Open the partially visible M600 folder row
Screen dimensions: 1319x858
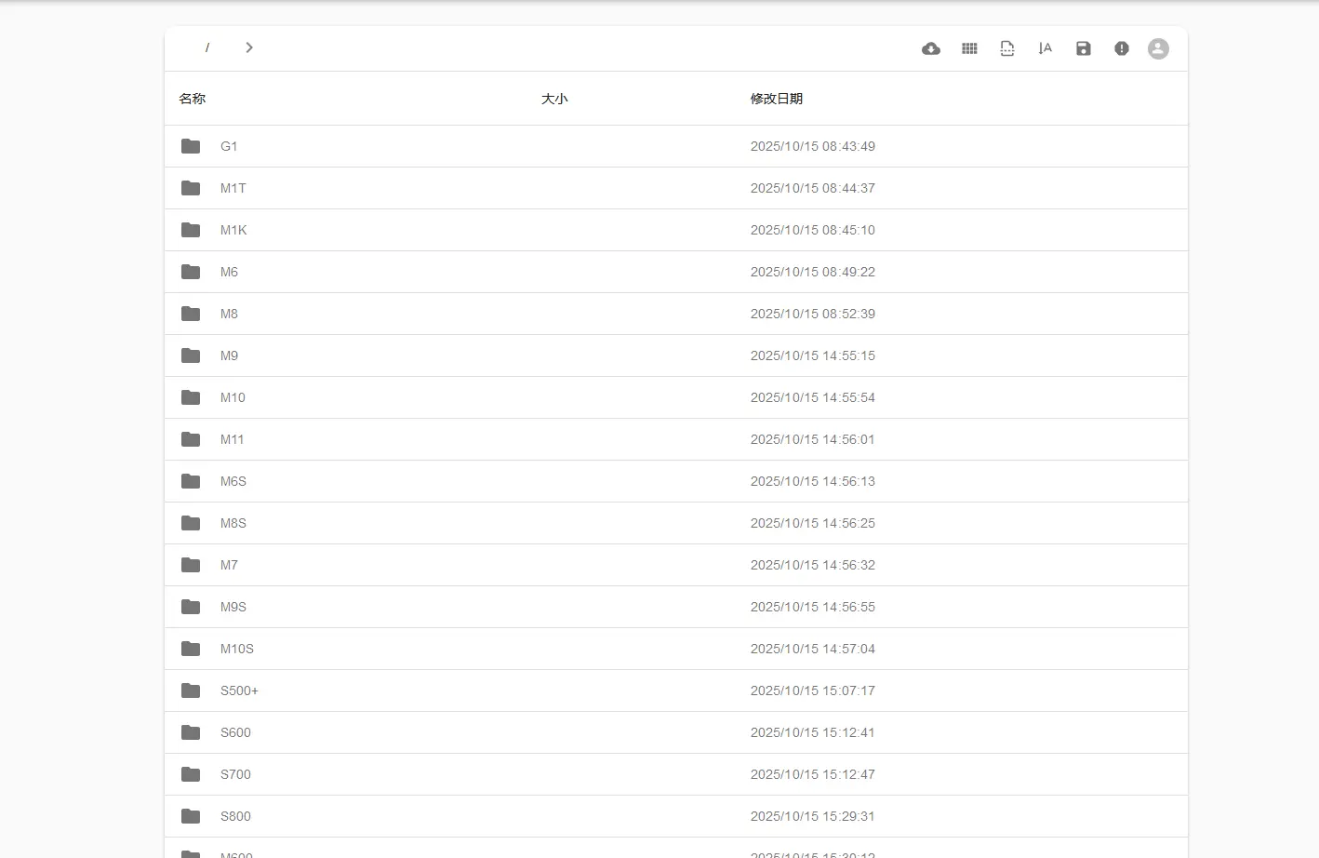coord(236,851)
